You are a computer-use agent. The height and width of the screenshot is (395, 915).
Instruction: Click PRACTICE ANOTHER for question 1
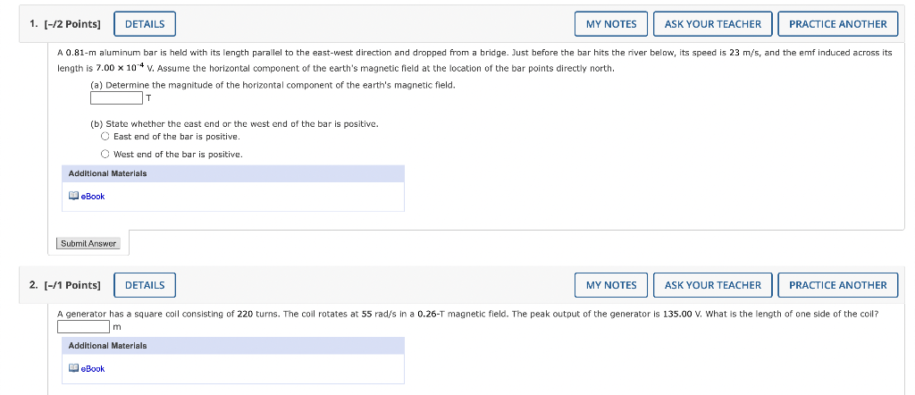(837, 24)
